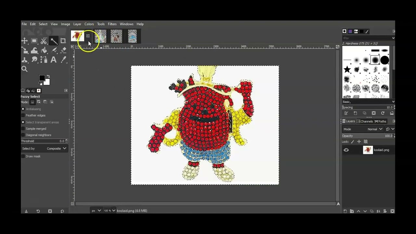Open the File menu
This screenshot has height=234, width=416.
click(24, 24)
